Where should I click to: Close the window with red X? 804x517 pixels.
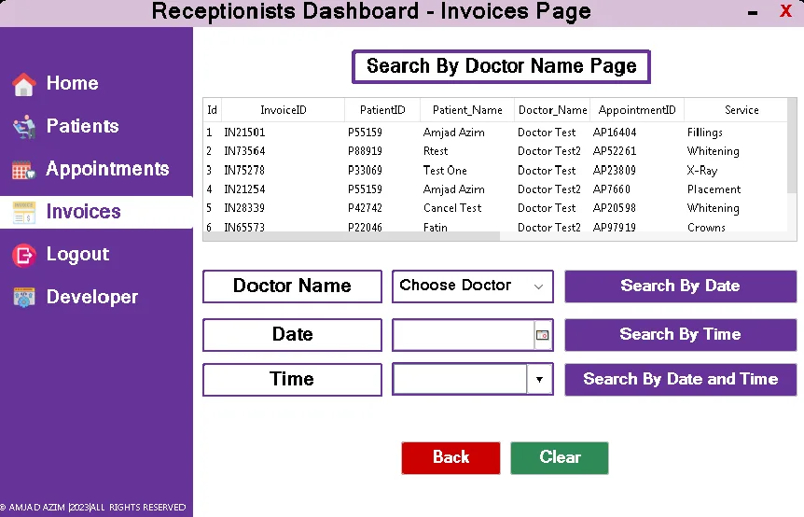click(x=785, y=11)
